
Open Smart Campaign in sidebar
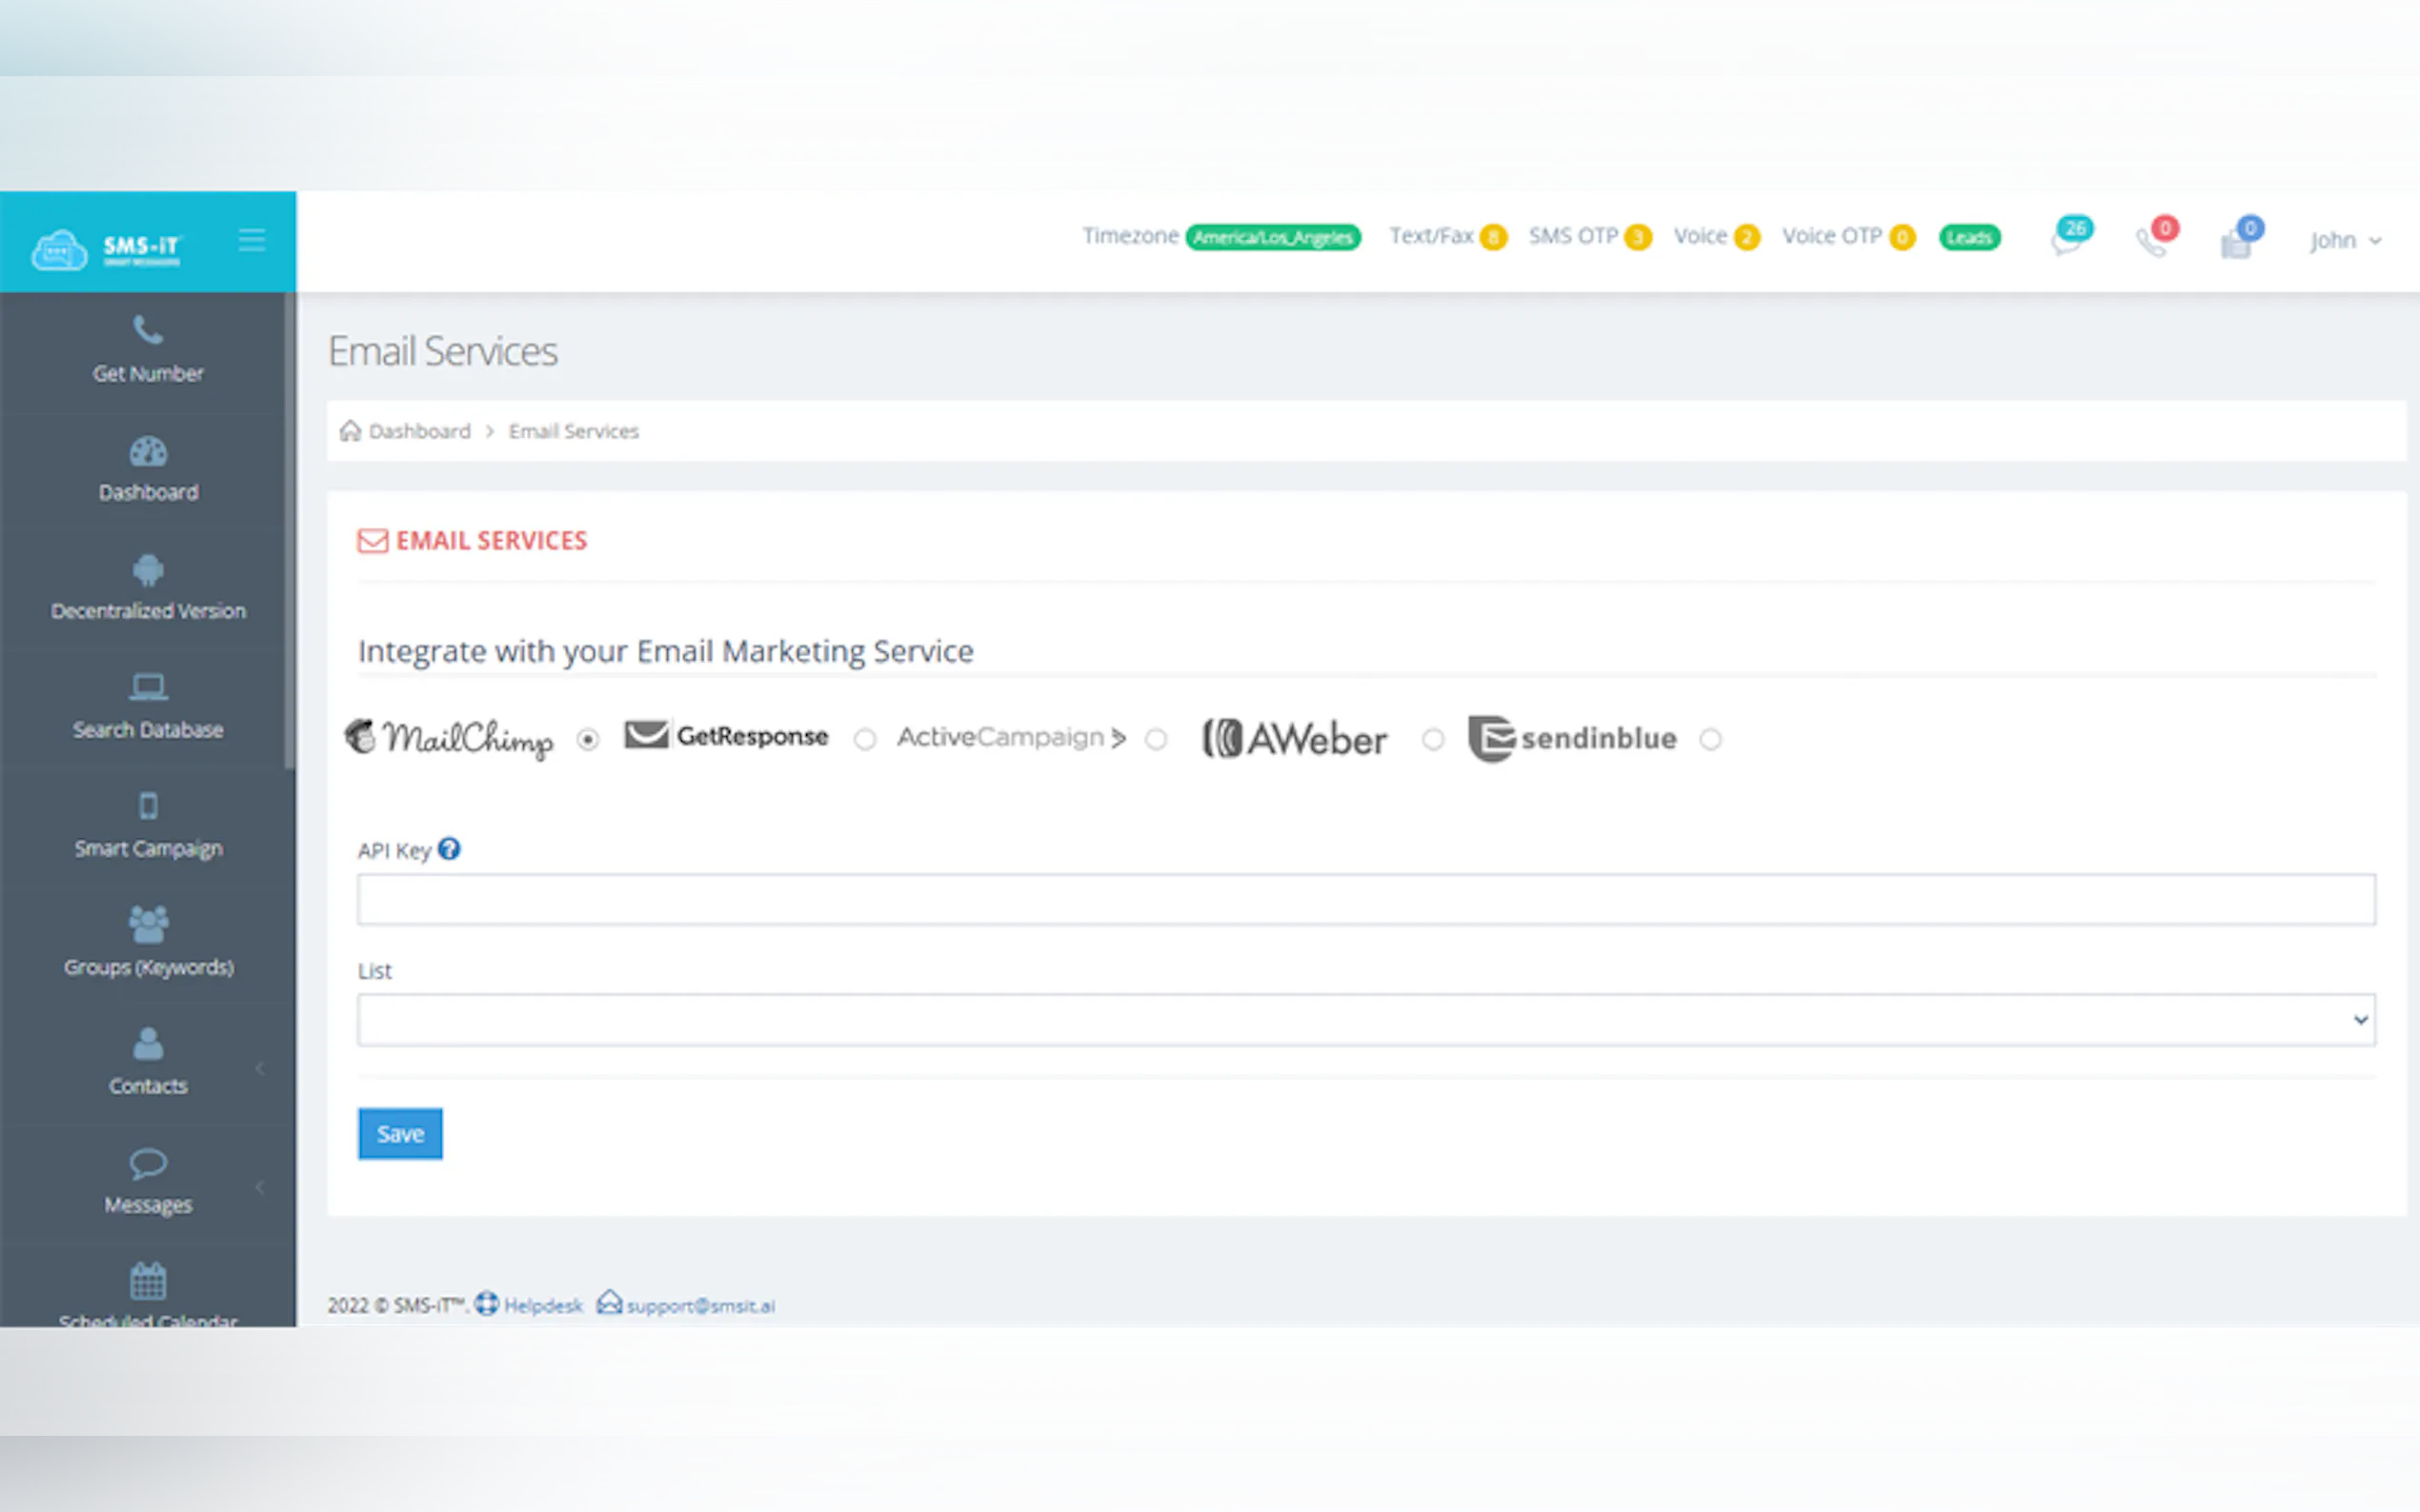pos(148,826)
